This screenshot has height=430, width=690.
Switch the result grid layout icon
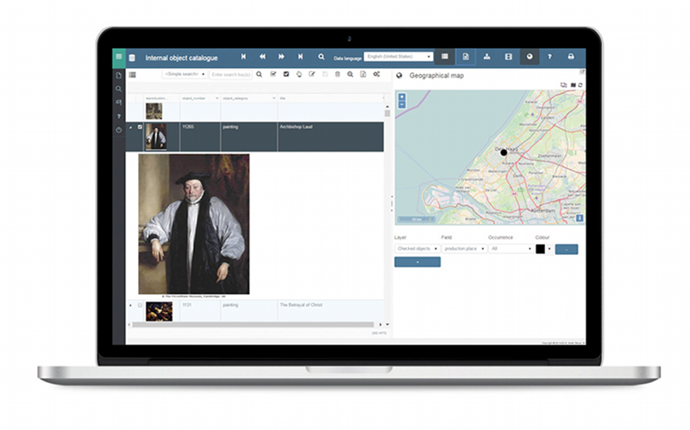(x=133, y=75)
